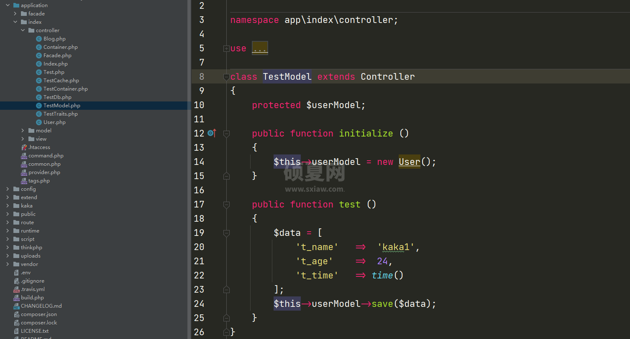Open Container.php file

60,47
